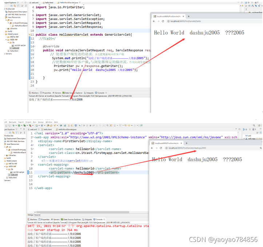Toggle Link with Editor in lower Project Explorer
263x247 pixels.
pos(13,133)
